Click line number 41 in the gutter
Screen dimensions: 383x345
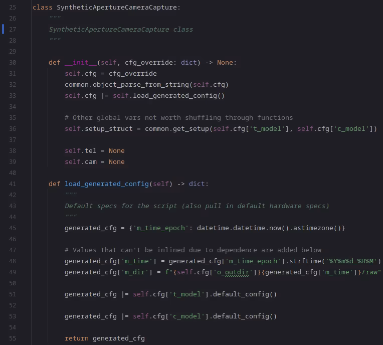13,184
